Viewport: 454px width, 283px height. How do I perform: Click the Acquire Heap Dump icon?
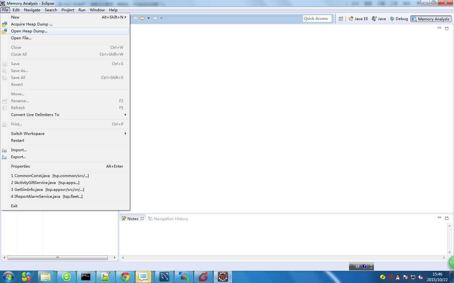click(x=4, y=24)
